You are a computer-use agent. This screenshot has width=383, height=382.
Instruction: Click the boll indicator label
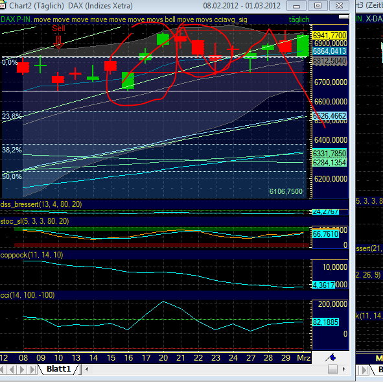tap(170, 19)
